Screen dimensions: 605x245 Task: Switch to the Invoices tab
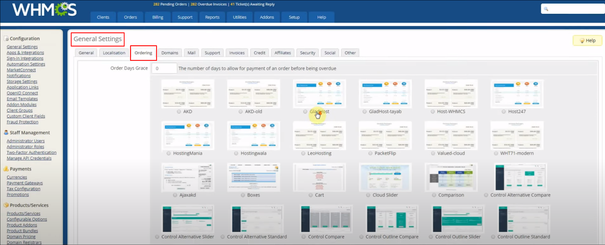tap(237, 53)
